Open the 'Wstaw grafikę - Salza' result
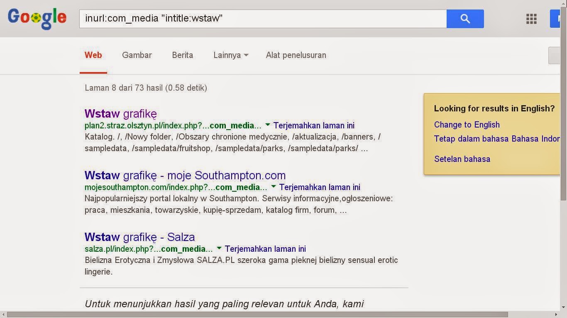 point(140,237)
